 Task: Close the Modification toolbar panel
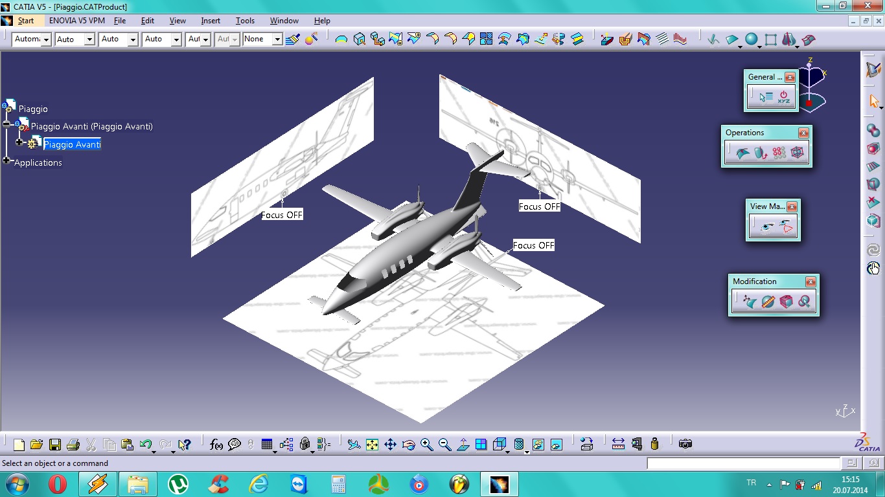[x=810, y=282]
